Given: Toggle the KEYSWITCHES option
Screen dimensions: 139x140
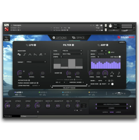Looking at the screenshot, I should coord(29,80).
